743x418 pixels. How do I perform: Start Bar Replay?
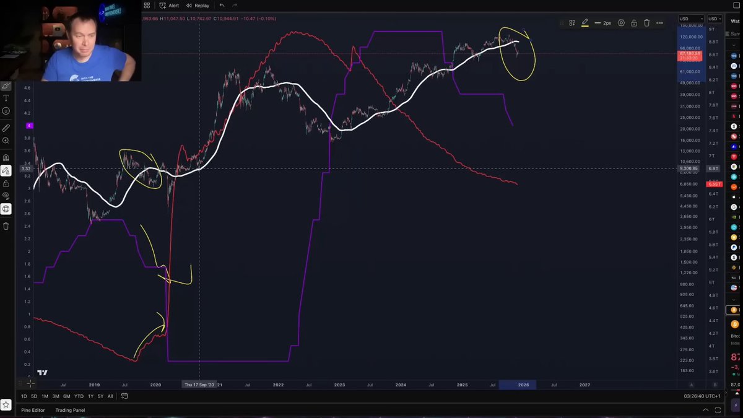point(198,6)
